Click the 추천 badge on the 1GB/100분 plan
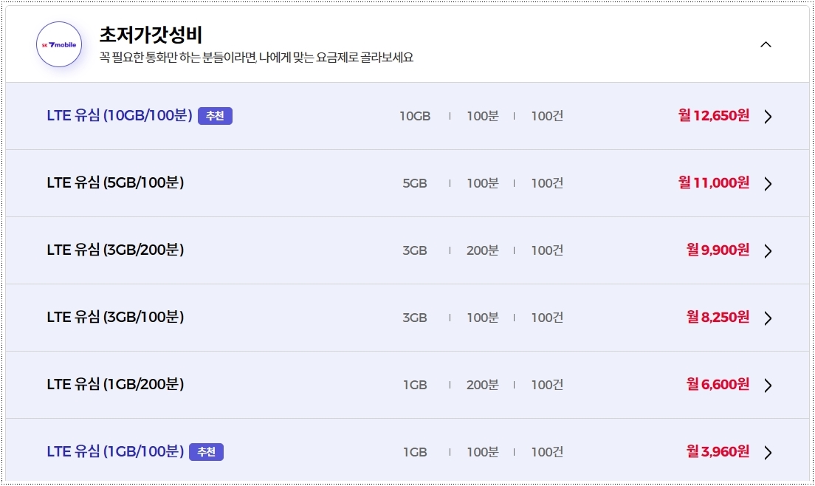This screenshot has height=486, width=815. click(x=206, y=451)
